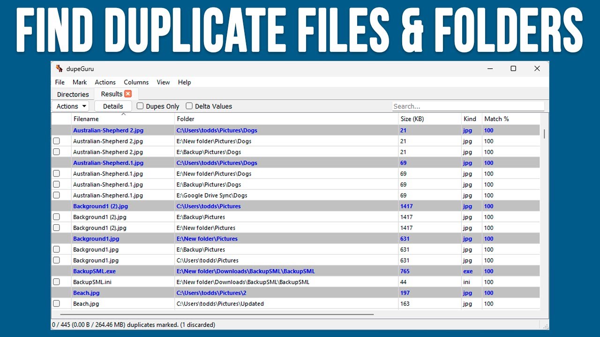
Task: Select bold Beach.jpg filename in Pictures\2
Action: 86,293
